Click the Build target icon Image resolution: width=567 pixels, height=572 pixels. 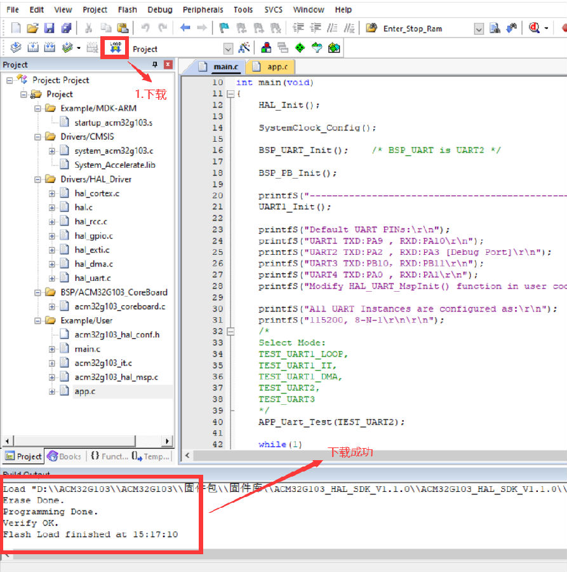33,48
